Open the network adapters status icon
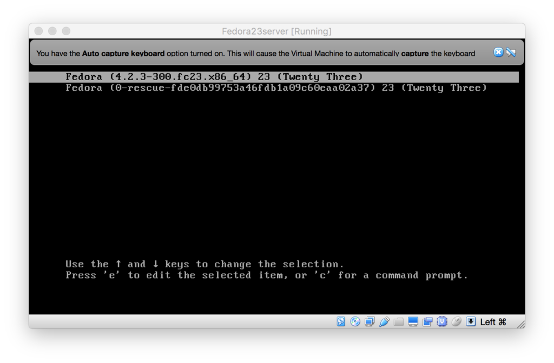 370,321
